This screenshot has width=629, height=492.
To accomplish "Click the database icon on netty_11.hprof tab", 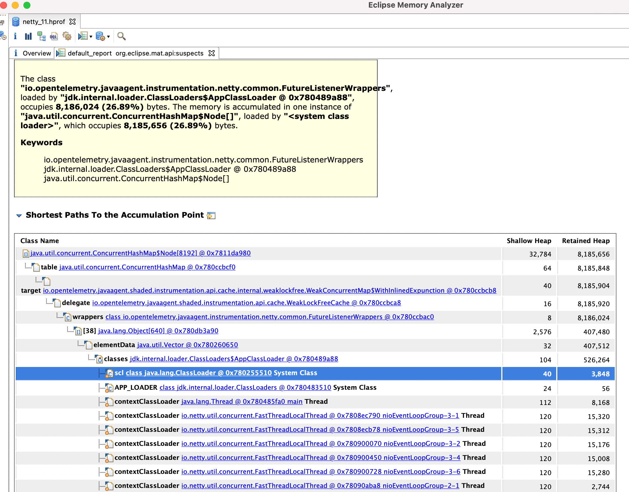I will (16, 21).
